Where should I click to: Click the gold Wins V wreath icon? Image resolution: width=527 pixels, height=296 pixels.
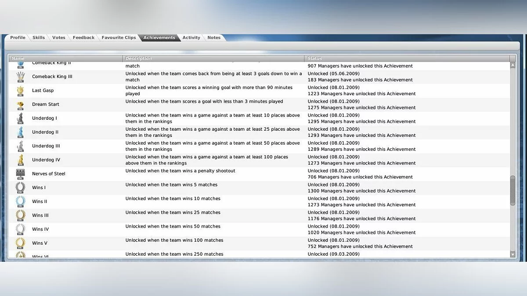pyautogui.click(x=20, y=243)
